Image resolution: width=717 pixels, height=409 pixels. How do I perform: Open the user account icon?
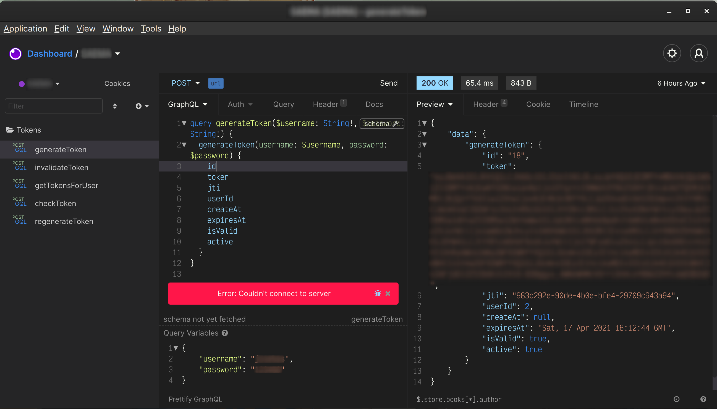(x=698, y=53)
